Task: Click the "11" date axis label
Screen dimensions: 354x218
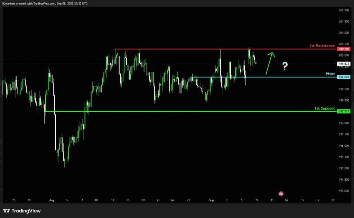Action: [272, 200]
